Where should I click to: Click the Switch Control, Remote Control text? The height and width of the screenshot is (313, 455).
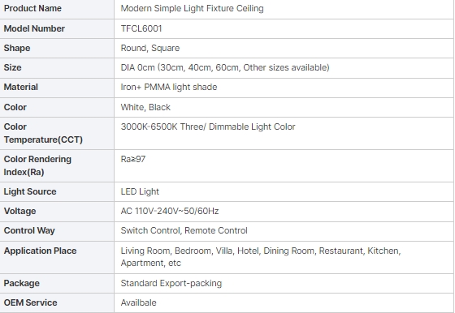click(184, 230)
